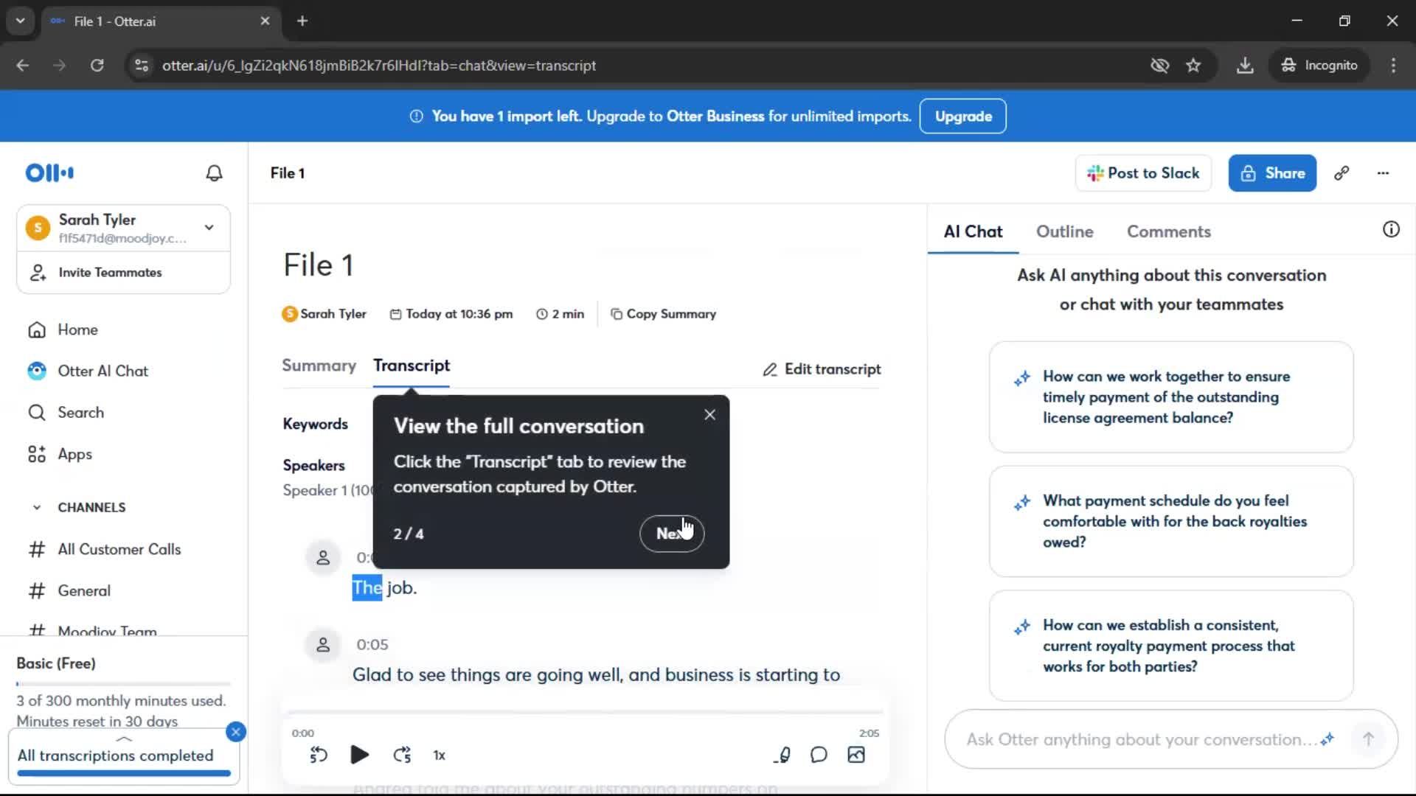
Task: View site information icon in address bar
Action: 142,66
